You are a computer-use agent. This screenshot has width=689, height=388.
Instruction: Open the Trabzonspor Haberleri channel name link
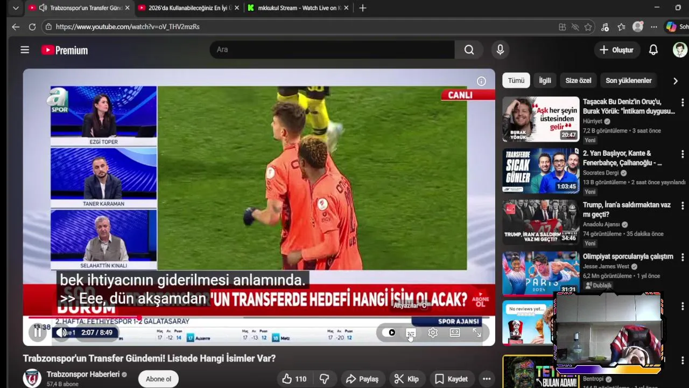click(x=83, y=374)
